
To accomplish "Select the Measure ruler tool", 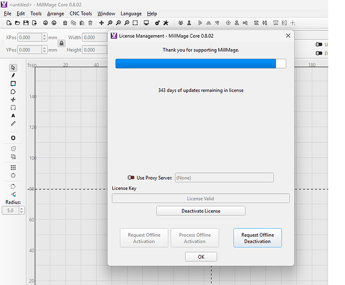I will pos(13,124).
